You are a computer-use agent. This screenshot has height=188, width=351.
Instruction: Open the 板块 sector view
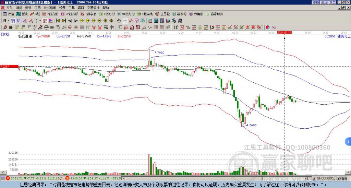(22, 14)
